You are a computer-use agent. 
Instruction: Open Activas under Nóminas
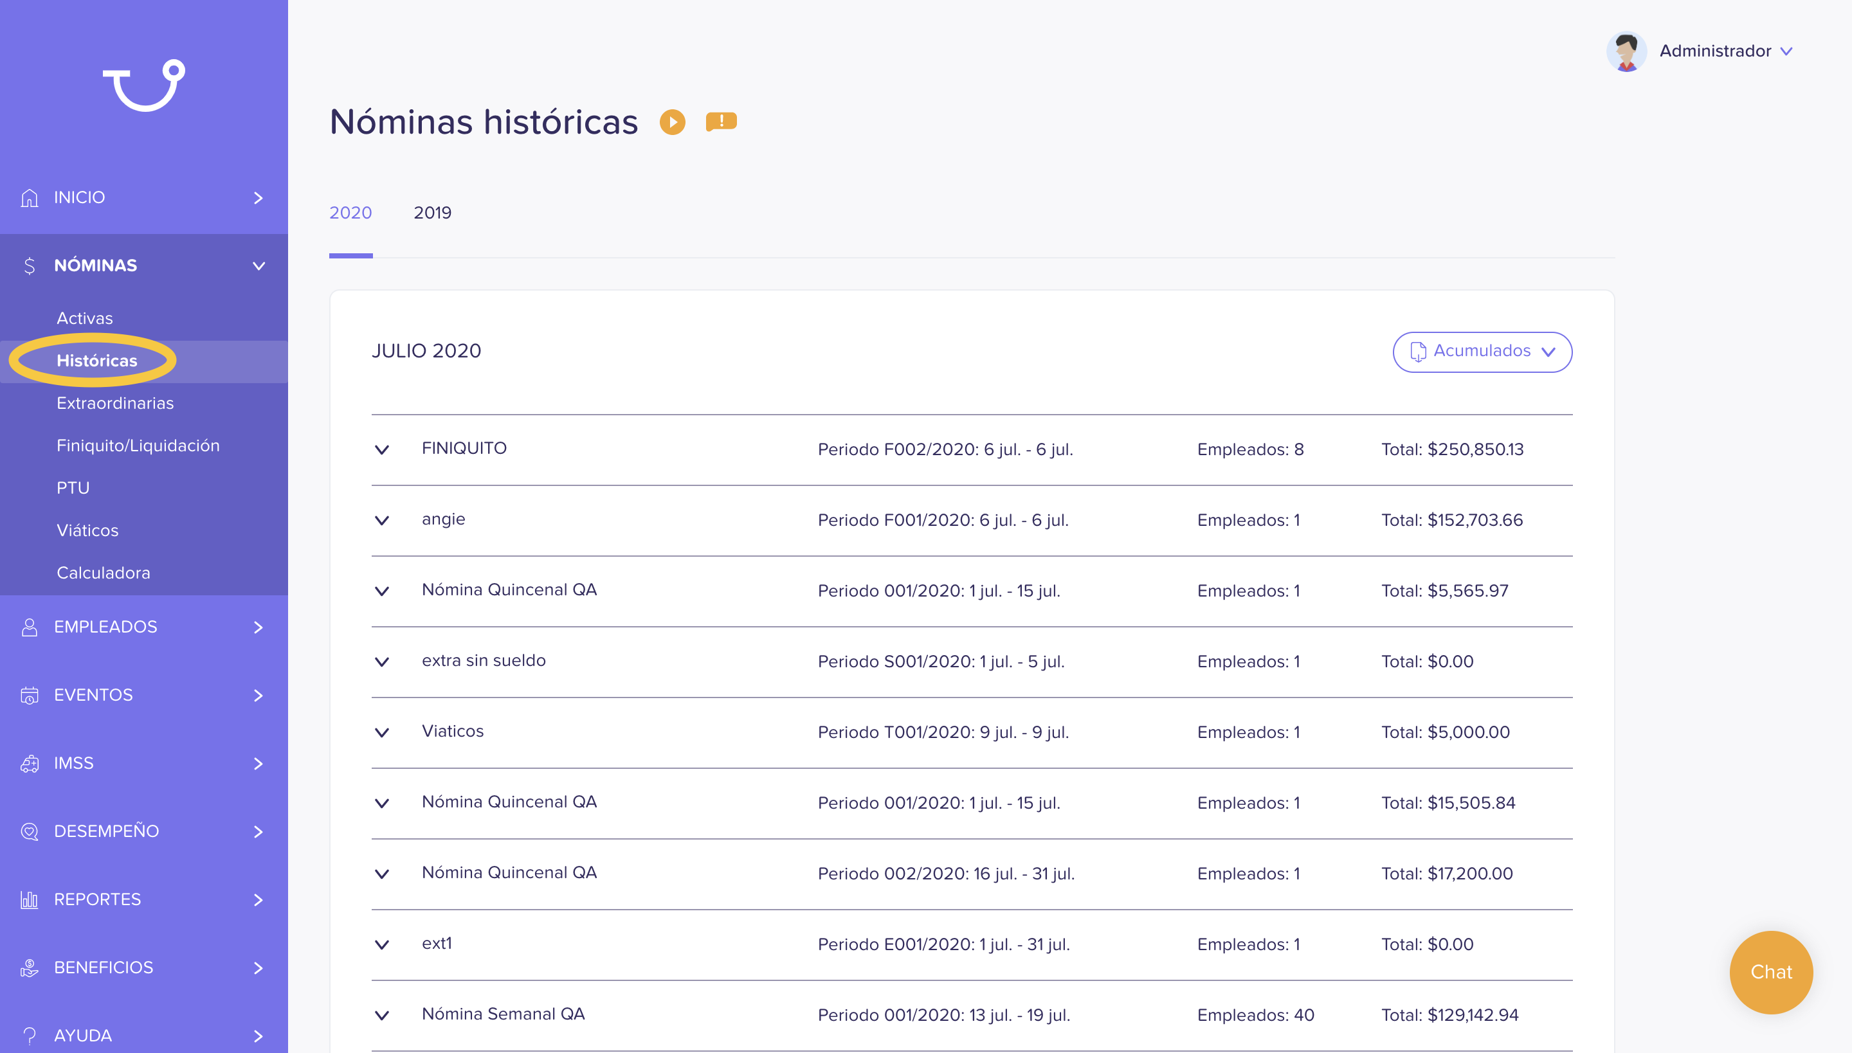click(85, 318)
